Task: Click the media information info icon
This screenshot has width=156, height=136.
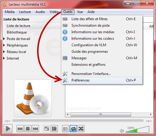Action: pos(65,32)
